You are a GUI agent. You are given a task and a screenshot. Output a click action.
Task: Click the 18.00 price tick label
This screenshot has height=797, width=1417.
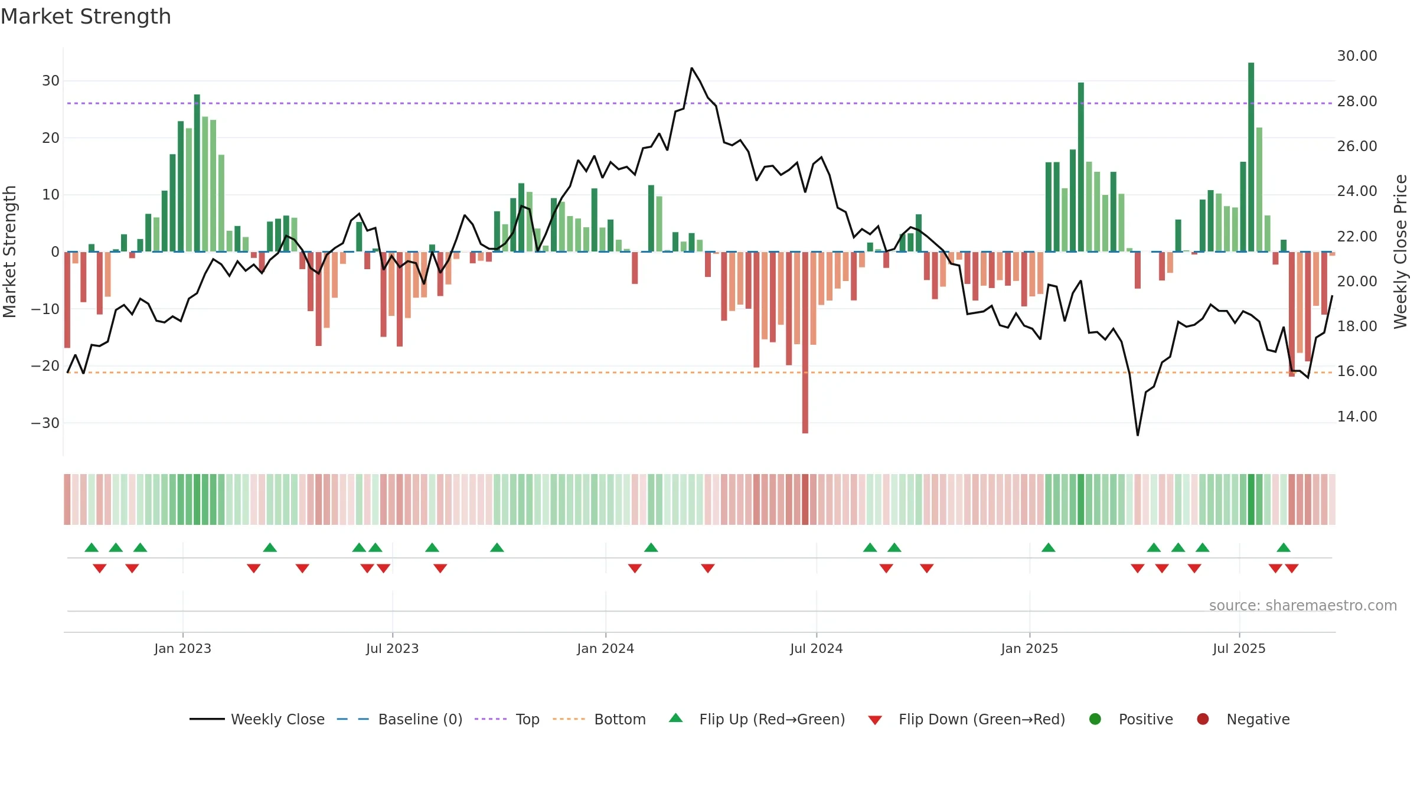point(1357,326)
